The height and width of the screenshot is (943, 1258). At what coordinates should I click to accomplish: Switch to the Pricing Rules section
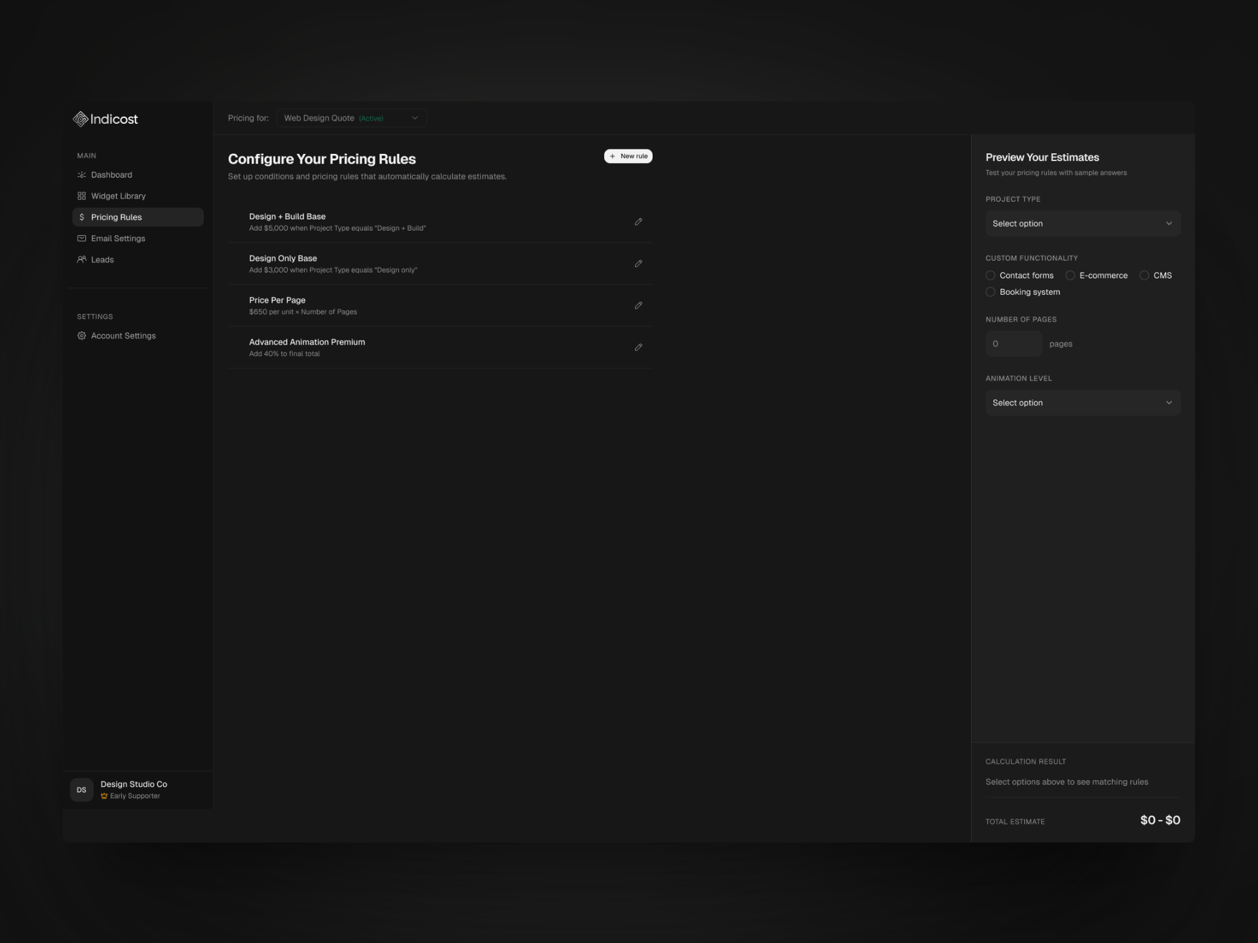[x=116, y=217]
